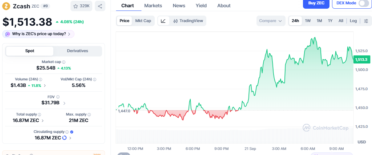Open the share icon button
372x155 pixels.
100,6
